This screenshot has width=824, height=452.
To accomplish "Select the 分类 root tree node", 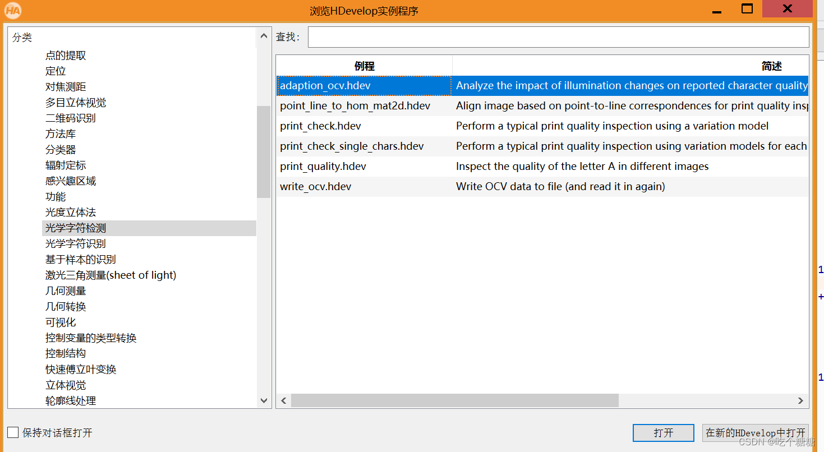I will 22,38.
